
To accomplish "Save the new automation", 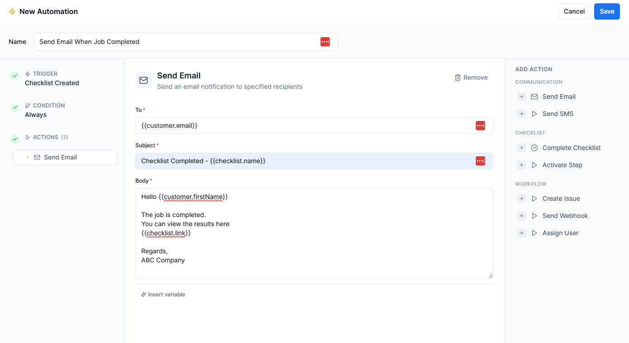I will (x=607, y=11).
